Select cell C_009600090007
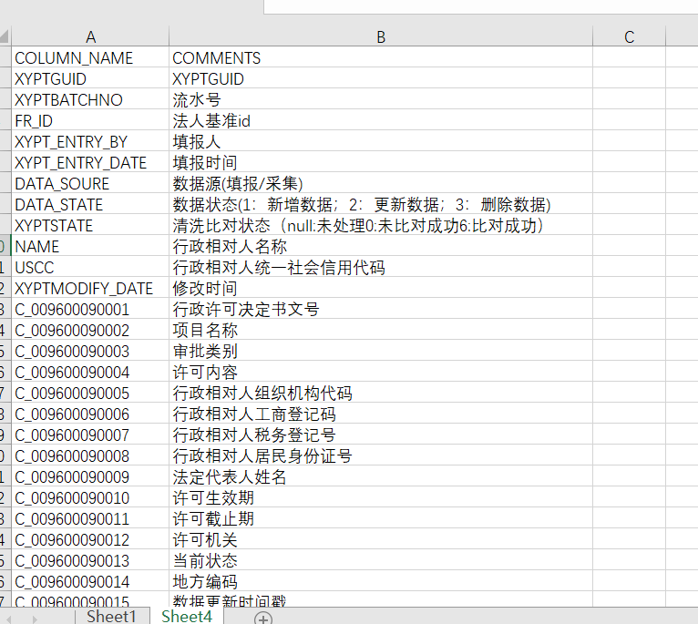698x624 pixels. tap(90, 435)
